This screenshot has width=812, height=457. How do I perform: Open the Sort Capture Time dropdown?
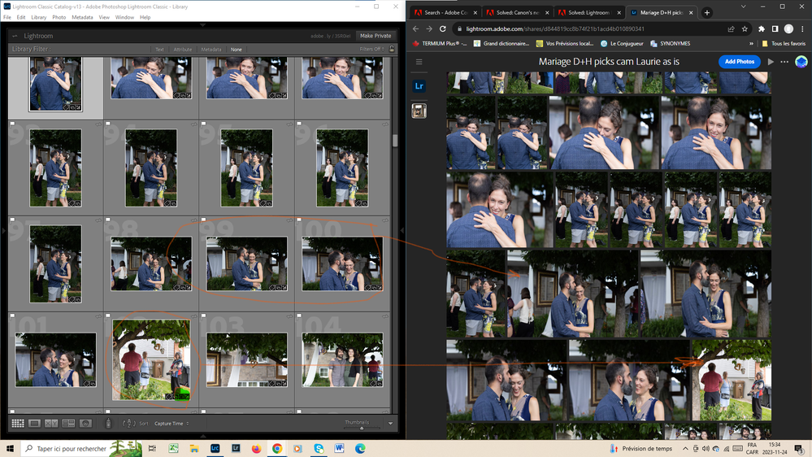coord(172,424)
